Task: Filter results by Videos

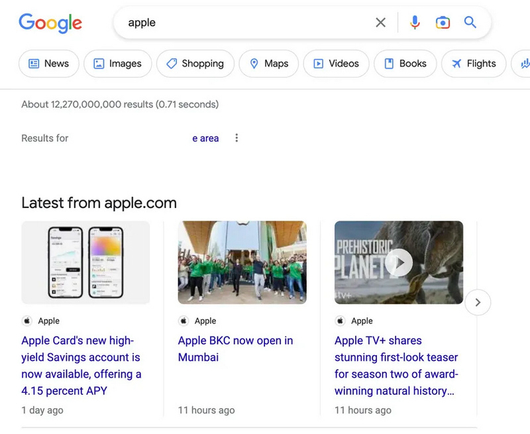Action: click(336, 64)
